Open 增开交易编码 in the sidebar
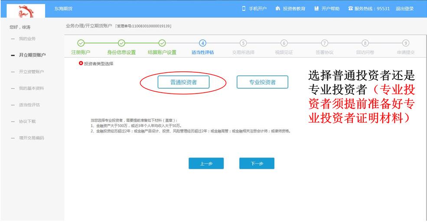Image resolution: width=427 pixels, height=222 pixels. [x=31, y=138]
